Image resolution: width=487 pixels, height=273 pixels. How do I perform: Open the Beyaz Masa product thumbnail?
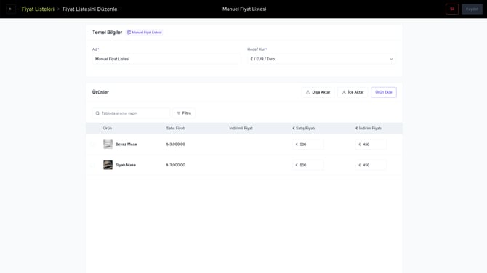click(108, 144)
